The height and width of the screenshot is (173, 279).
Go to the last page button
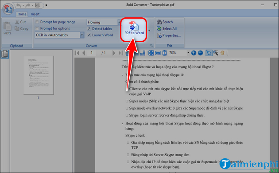point(120,53)
